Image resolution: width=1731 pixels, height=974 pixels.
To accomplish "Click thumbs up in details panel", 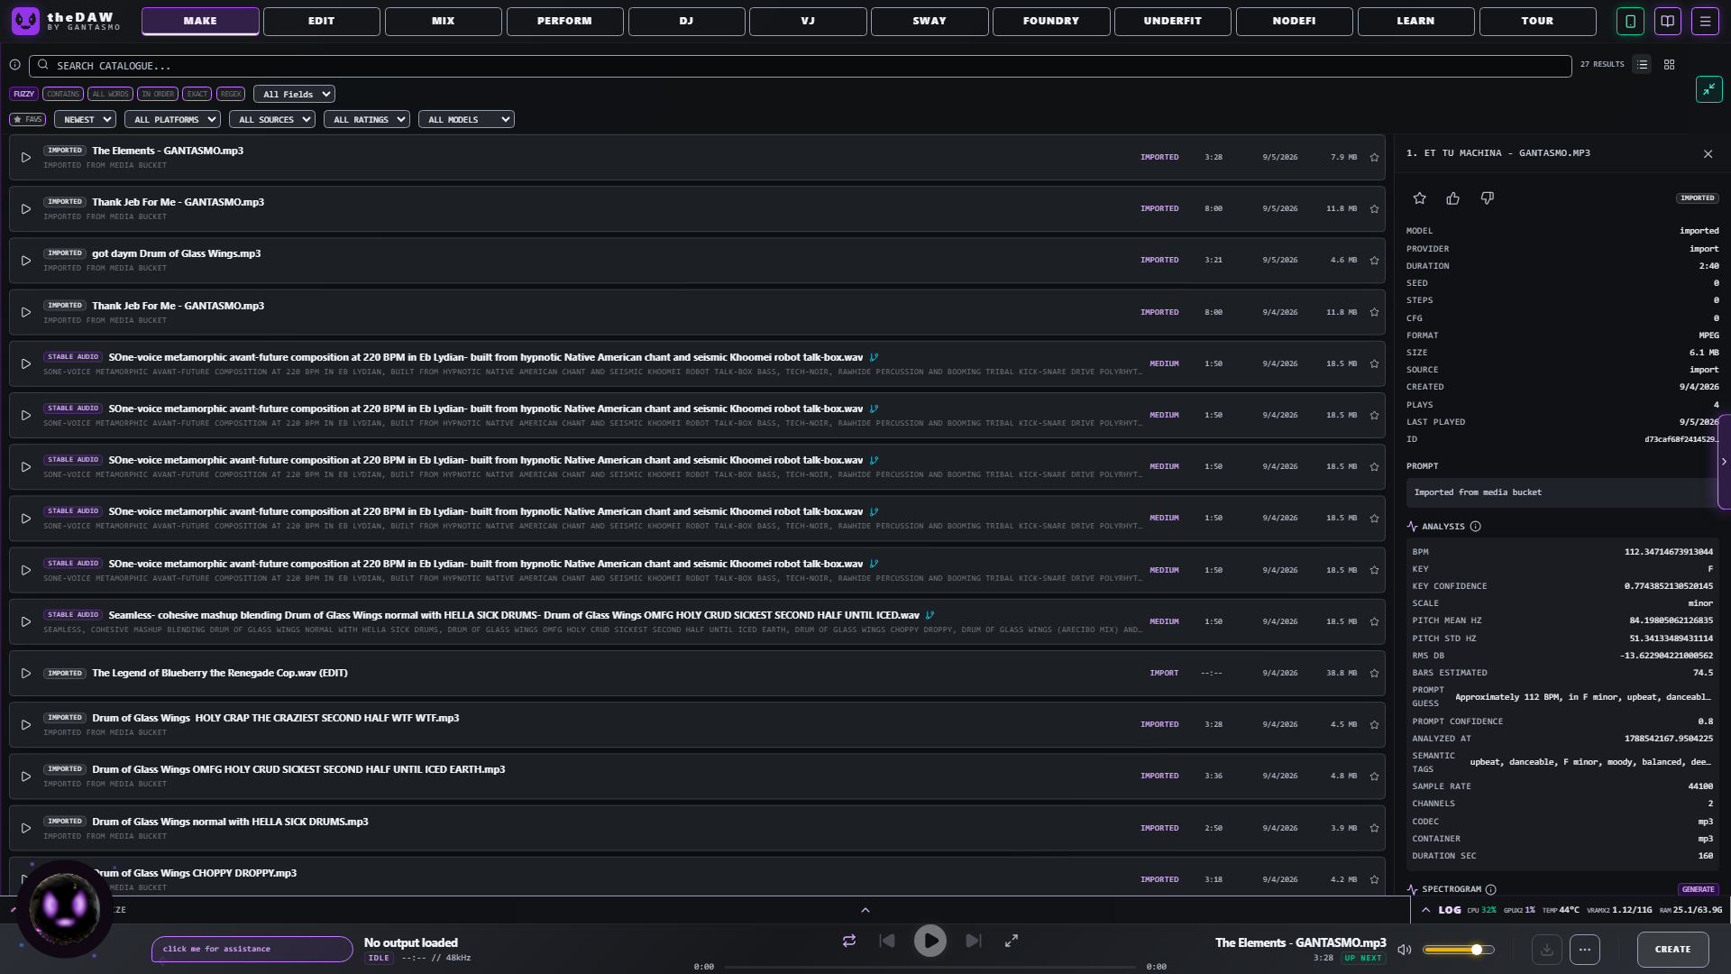I will (1452, 198).
